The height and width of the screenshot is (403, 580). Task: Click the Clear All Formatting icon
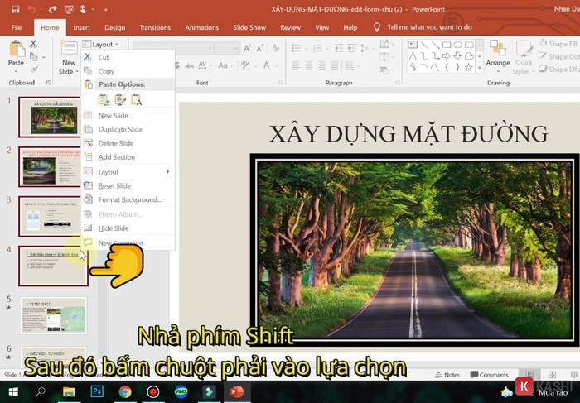[276, 48]
